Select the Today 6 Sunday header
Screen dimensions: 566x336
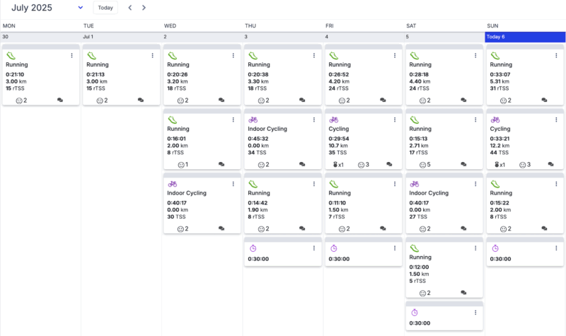point(525,36)
